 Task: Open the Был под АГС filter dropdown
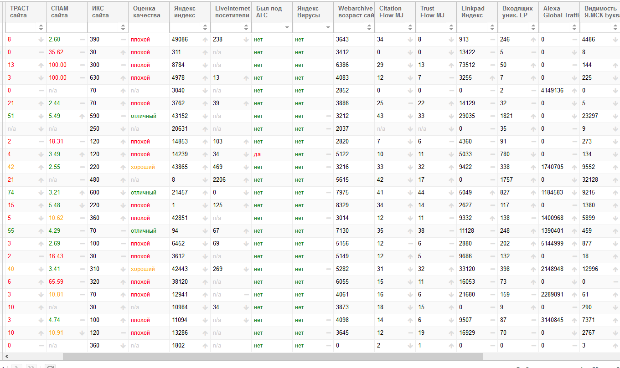click(287, 28)
